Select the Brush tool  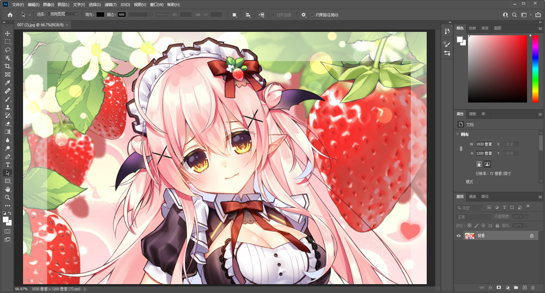point(8,99)
